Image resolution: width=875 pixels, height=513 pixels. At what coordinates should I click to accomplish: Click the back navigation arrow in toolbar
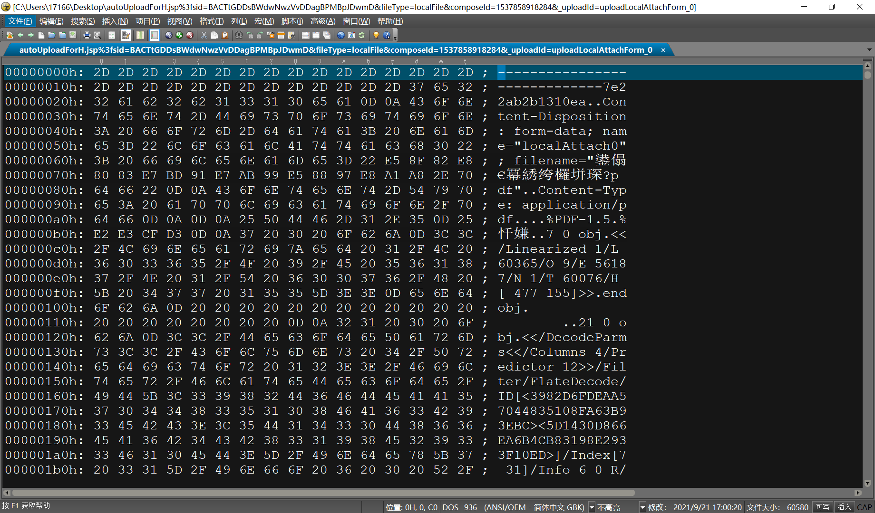pos(20,35)
